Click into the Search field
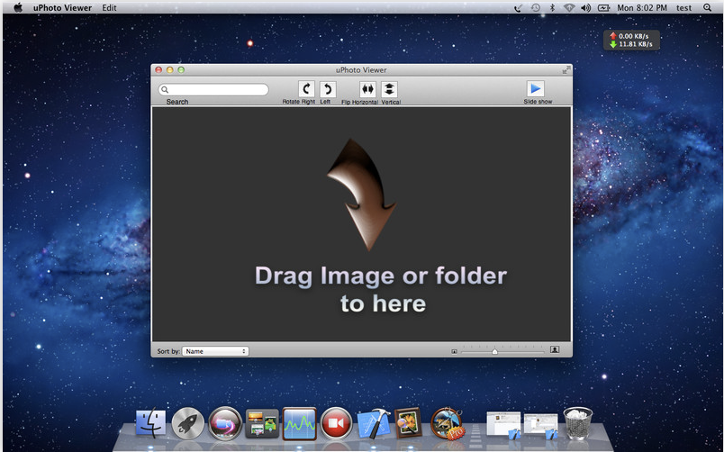Viewport: 724px width, 452px height. click(x=213, y=89)
